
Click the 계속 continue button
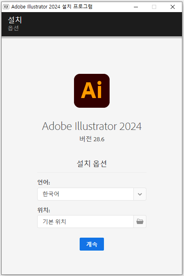pyautogui.click(x=91, y=244)
